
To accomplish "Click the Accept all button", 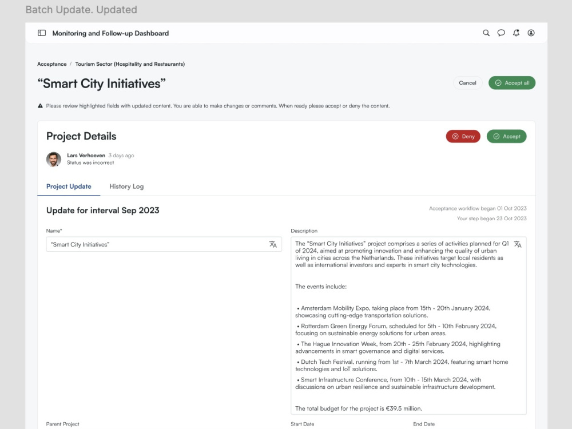I will (x=512, y=83).
